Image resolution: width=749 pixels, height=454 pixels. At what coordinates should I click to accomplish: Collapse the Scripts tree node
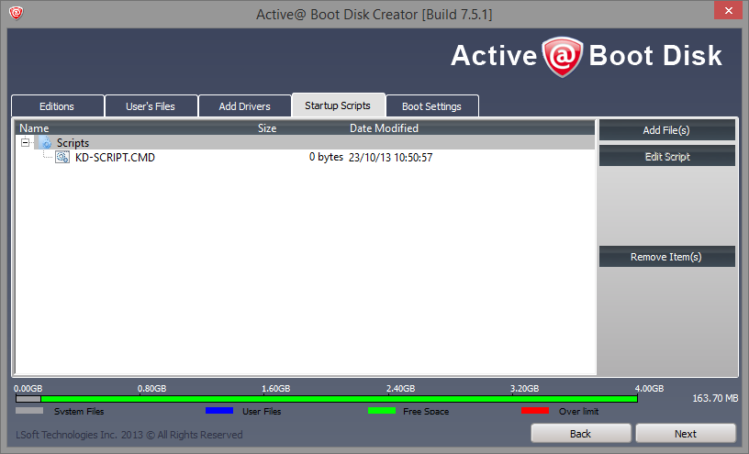click(x=25, y=143)
